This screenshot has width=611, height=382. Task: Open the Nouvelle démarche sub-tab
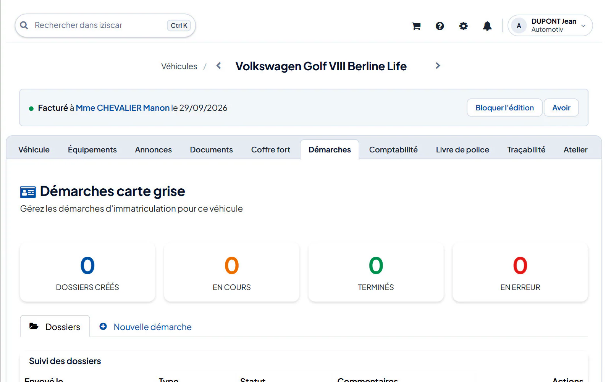145,327
